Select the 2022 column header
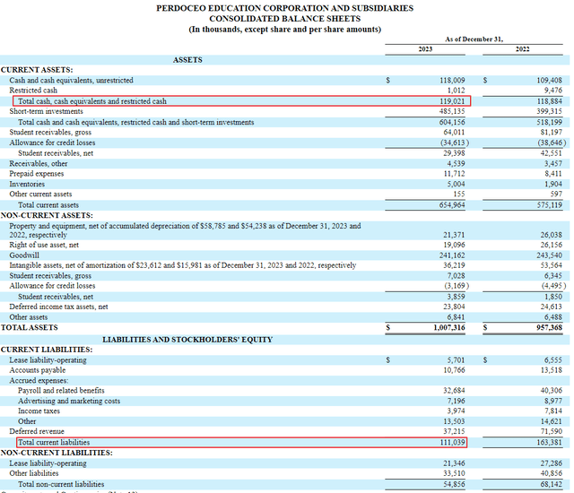The height and width of the screenshot is (493, 574). click(x=522, y=49)
